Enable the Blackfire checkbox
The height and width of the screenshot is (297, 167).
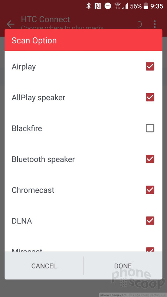point(150,128)
